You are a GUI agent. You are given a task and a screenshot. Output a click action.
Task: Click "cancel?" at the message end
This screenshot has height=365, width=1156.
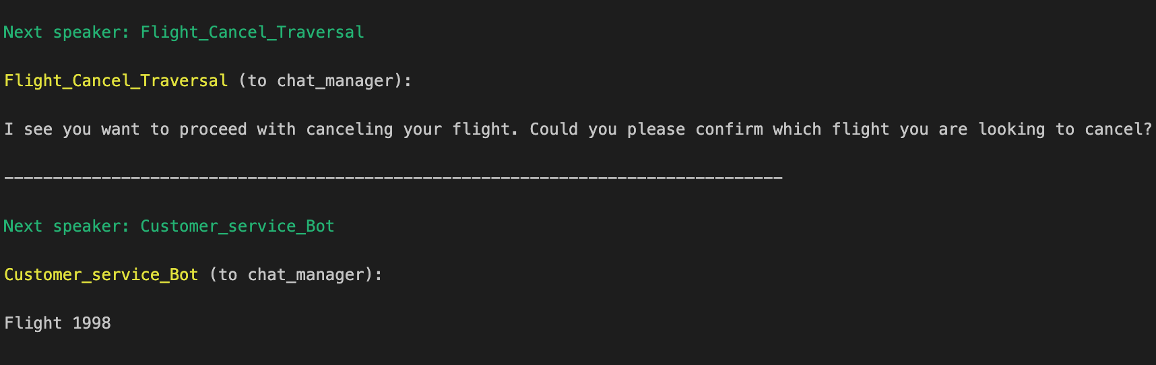(1118, 129)
